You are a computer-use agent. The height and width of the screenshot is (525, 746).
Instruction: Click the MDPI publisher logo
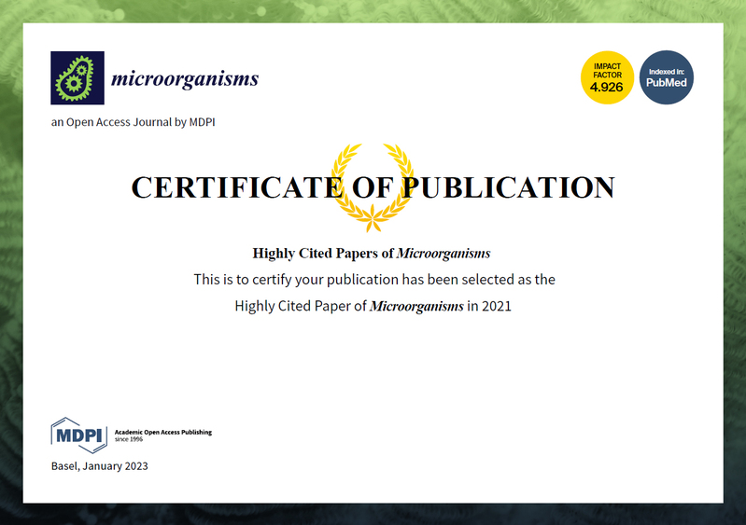pyautogui.click(x=79, y=435)
